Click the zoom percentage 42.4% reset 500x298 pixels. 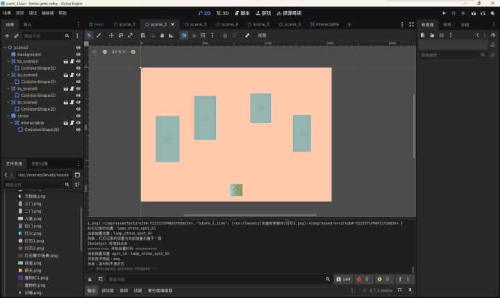(119, 51)
